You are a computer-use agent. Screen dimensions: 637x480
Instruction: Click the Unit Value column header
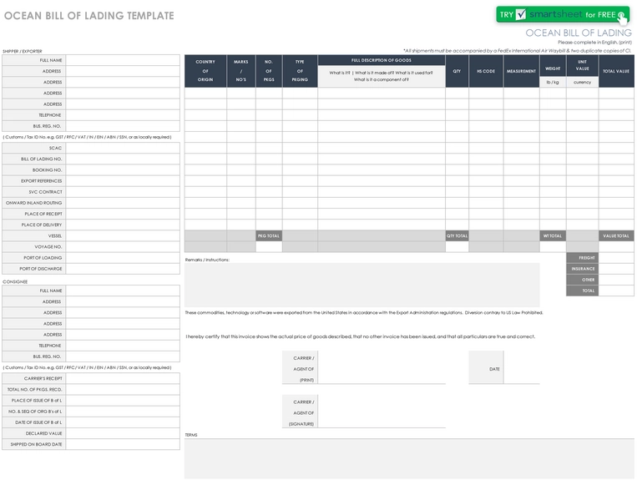point(582,66)
